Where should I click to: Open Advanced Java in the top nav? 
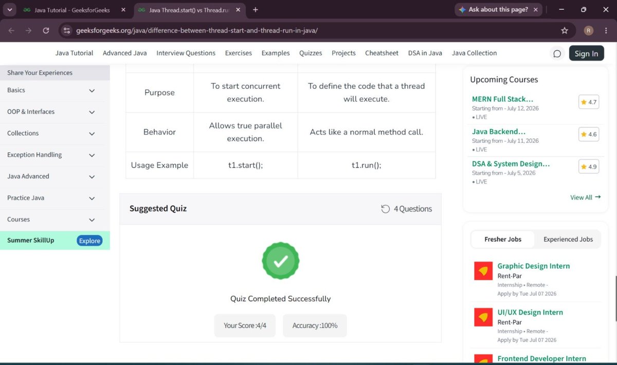pos(125,53)
